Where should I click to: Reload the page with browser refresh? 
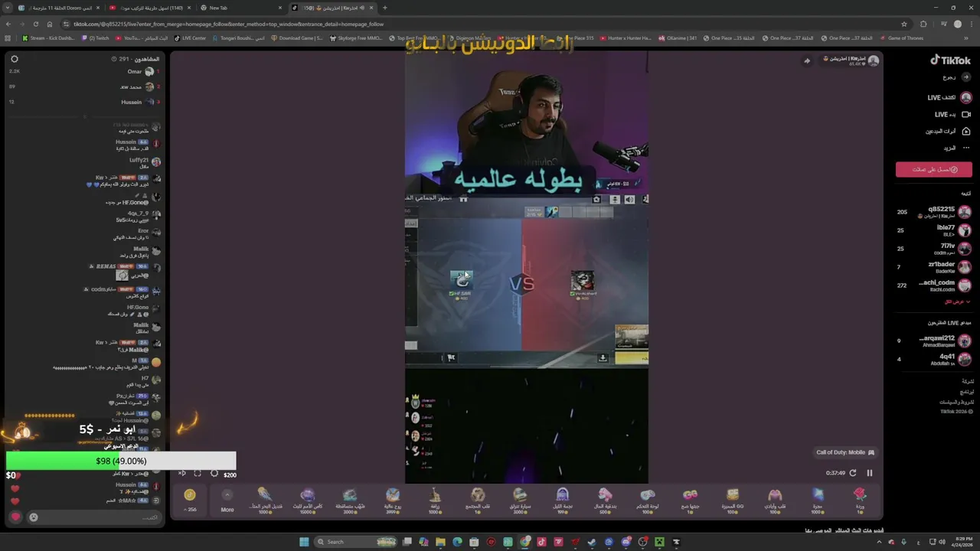(x=35, y=24)
